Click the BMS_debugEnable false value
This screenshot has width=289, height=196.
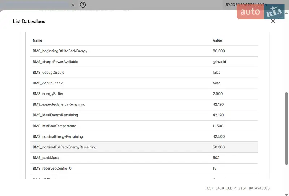click(216, 83)
